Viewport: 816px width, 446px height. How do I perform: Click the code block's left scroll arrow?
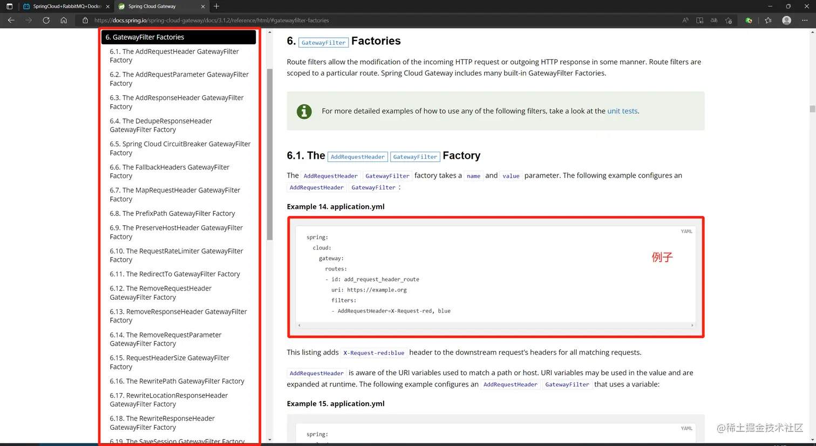300,326
